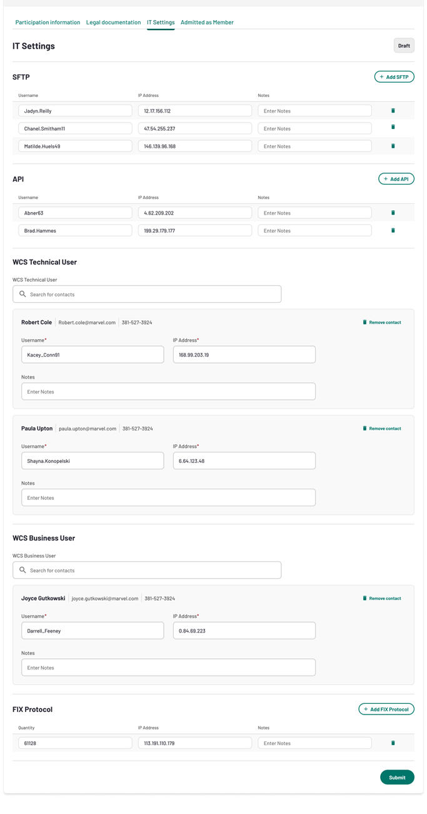Focus the Kacey_Conn91 username field

point(93,355)
